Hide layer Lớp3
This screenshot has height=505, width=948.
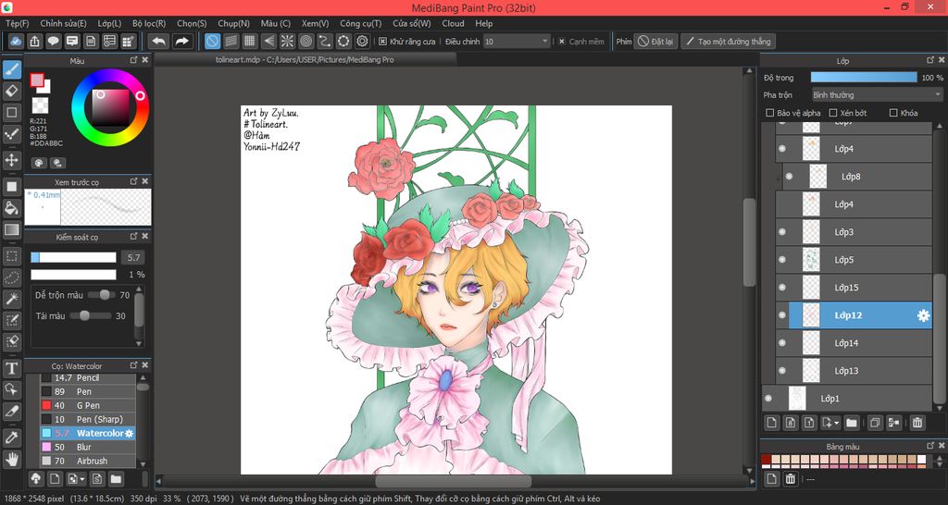[x=782, y=232]
